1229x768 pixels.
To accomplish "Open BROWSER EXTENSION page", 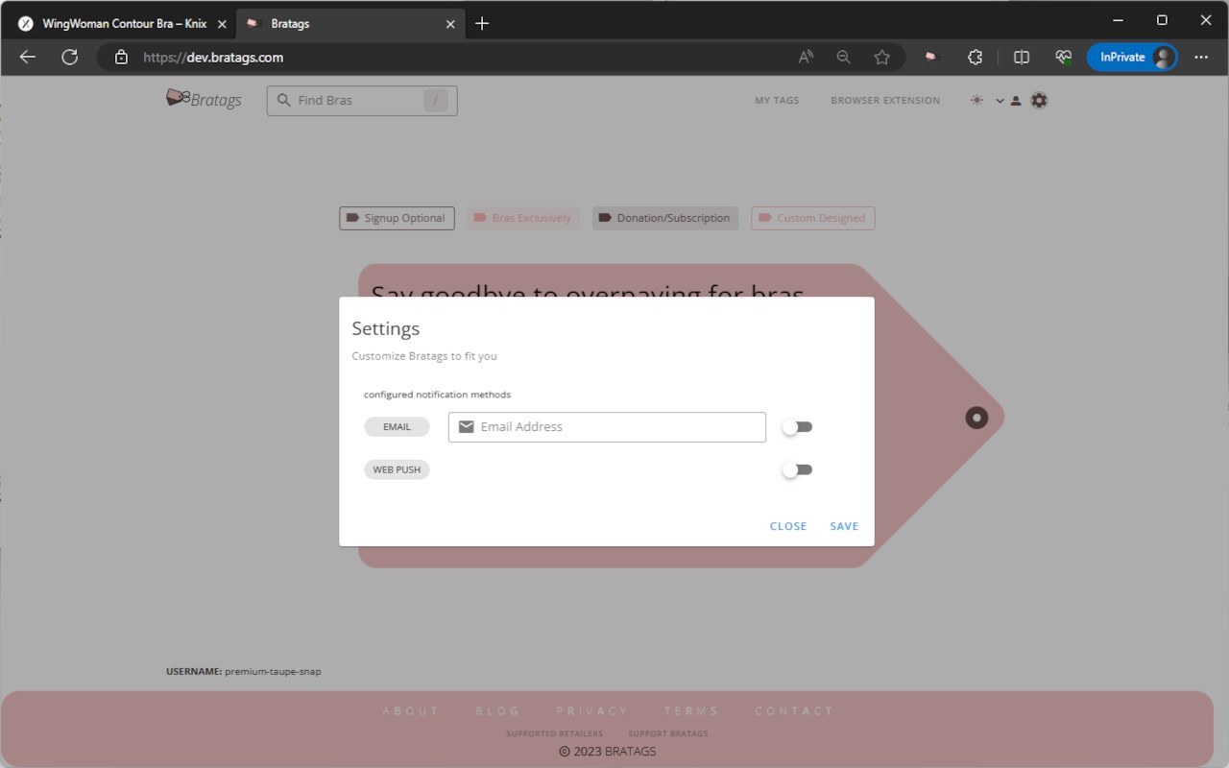I will point(885,100).
